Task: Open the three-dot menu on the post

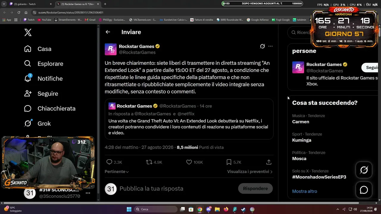Action: click(270, 46)
